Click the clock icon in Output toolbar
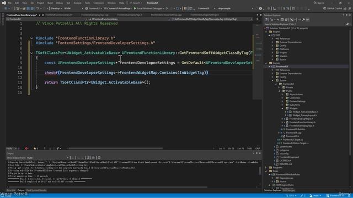Image resolution: width=353 pixels, height=198 pixels. (x=99, y=158)
